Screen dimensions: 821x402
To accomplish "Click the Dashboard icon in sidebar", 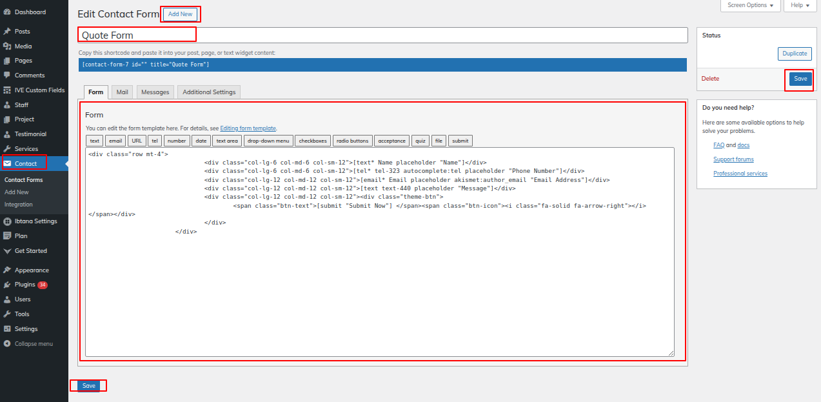I will coord(7,12).
